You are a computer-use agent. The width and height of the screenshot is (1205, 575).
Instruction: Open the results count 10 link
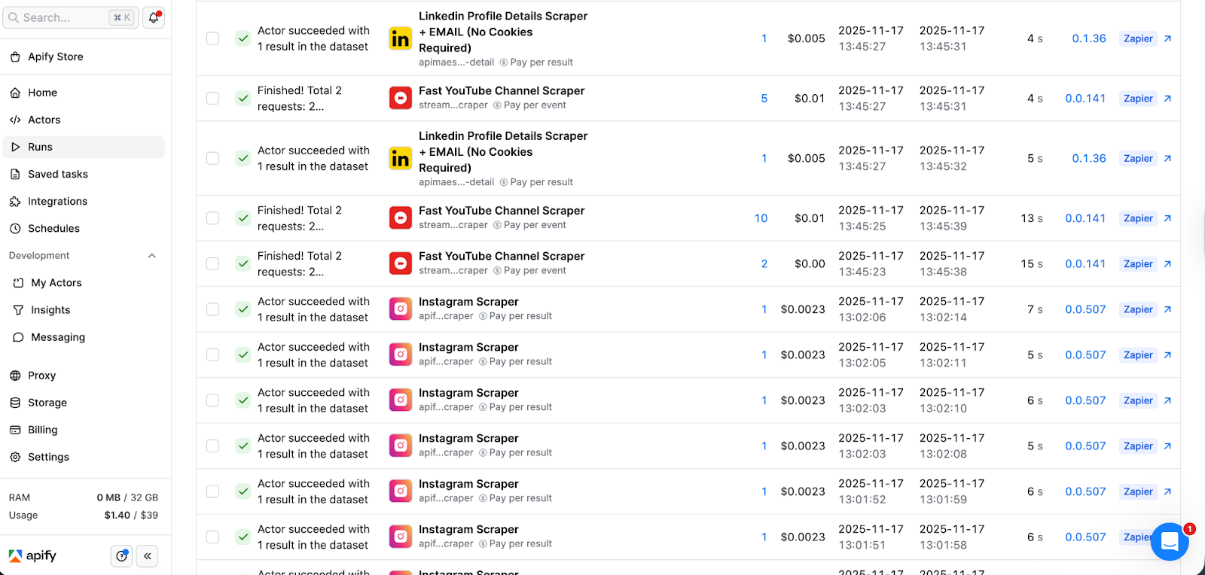tap(761, 218)
